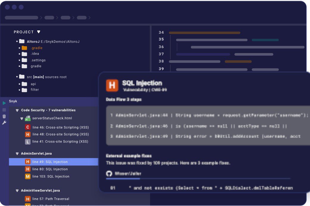Collapse the AdminServlet.java tree node

17,154
